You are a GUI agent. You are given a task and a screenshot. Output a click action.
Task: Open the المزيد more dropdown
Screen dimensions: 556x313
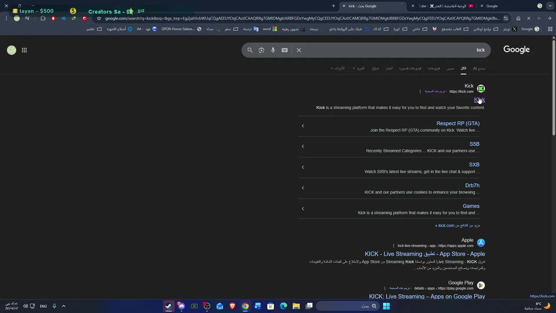359,68
